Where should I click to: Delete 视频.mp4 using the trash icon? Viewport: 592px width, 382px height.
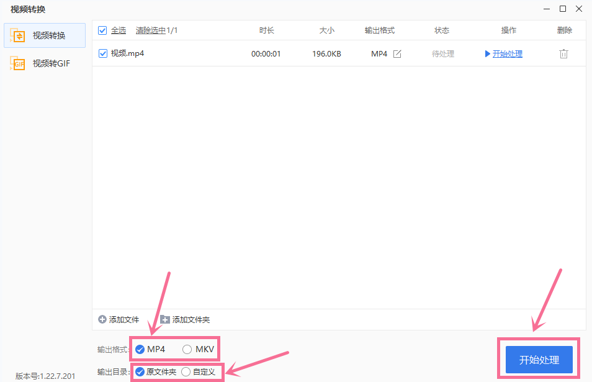[x=563, y=54]
